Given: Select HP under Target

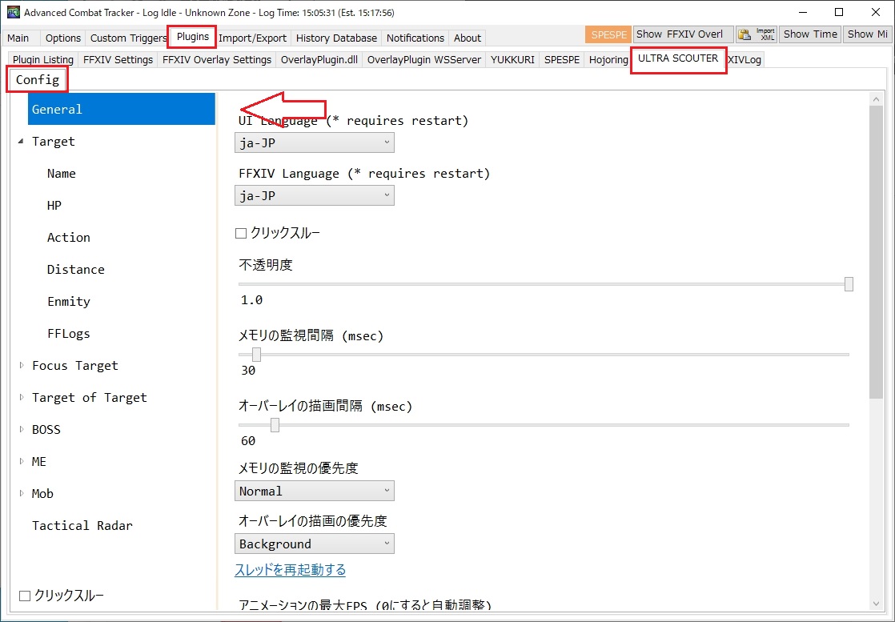Looking at the screenshot, I should [x=54, y=206].
